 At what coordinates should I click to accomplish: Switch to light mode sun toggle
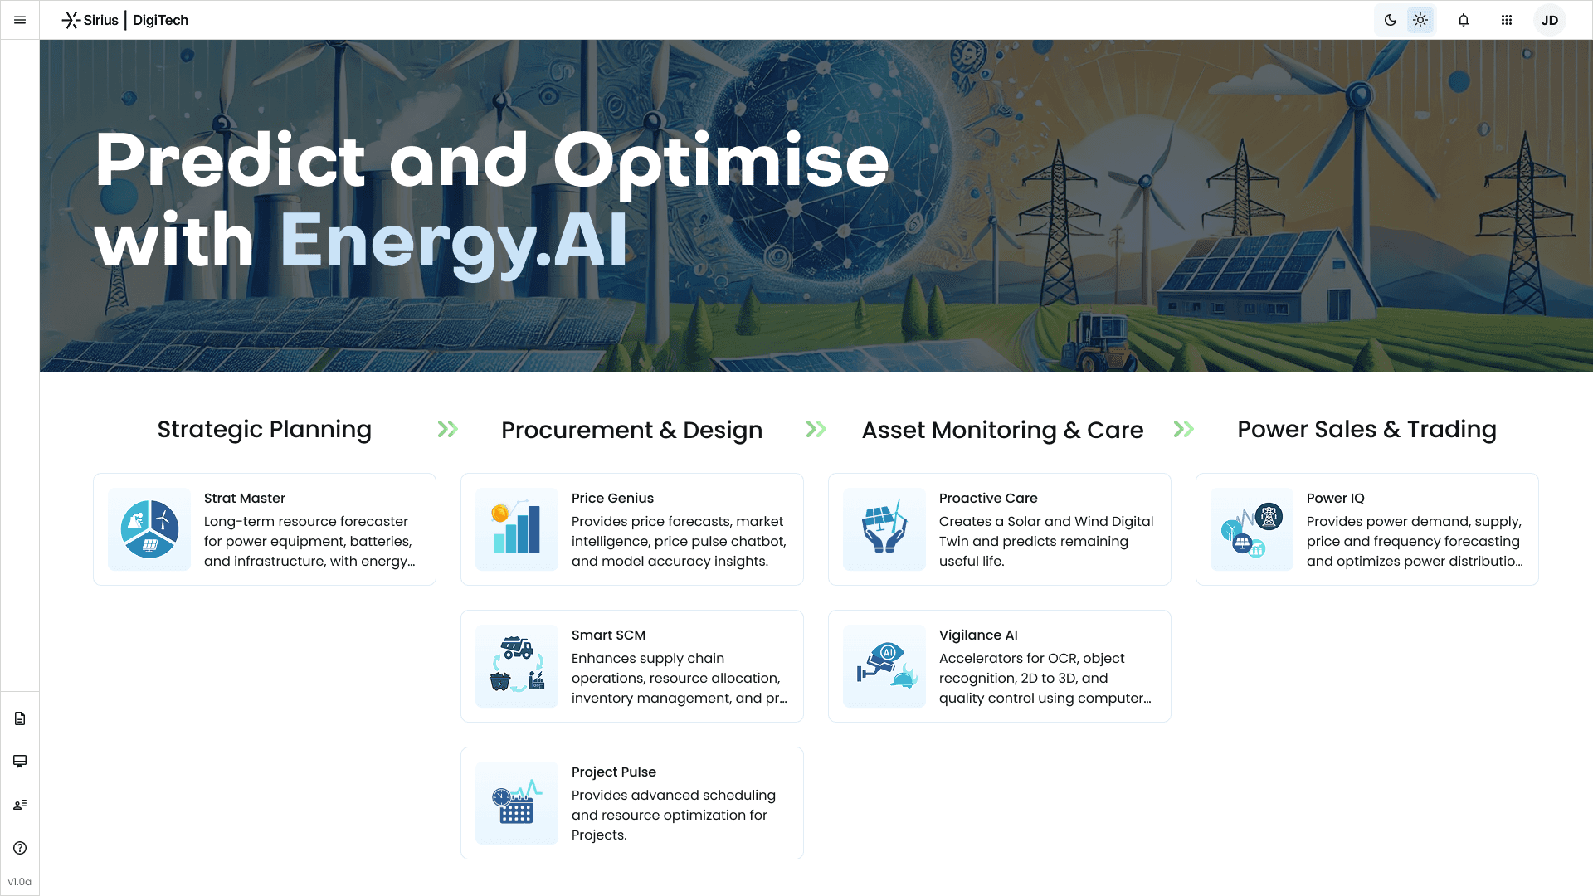coord(1420,20)
